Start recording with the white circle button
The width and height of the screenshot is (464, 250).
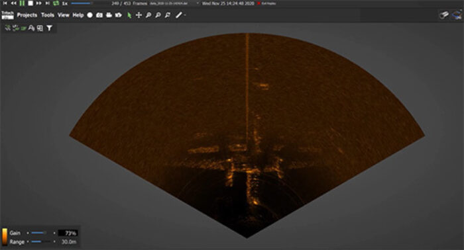(89, 15)
